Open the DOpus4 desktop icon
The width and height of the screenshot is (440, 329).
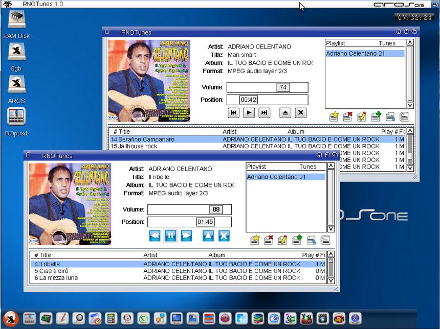16,116
